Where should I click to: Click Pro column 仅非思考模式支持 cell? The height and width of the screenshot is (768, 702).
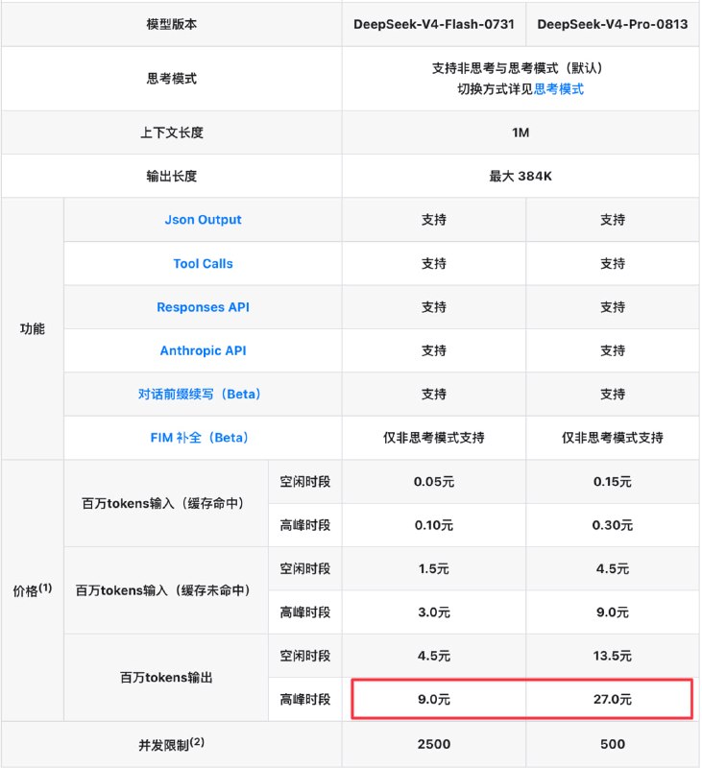tap(613, 438)
